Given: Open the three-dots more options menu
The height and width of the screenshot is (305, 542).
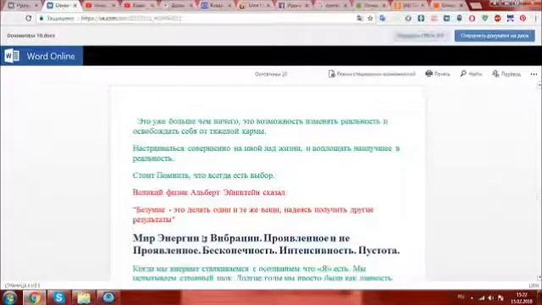Looking at the screenshot, I should point(534,74).
